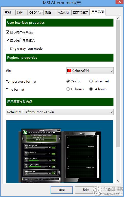Click the skin preview thumbnail image
This screenshot has height=197, width=124.
[60, 151]
